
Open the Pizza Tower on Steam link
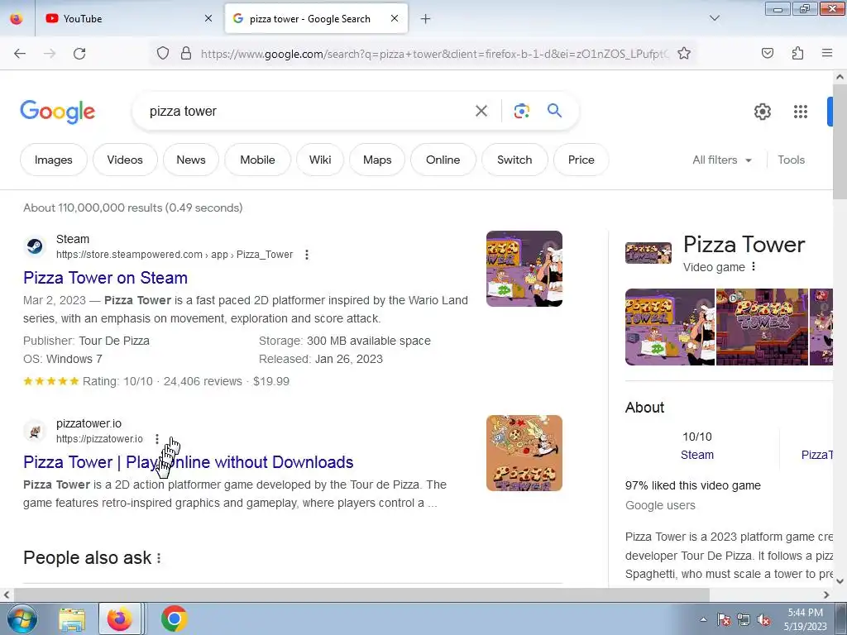[x=105, y=278]
